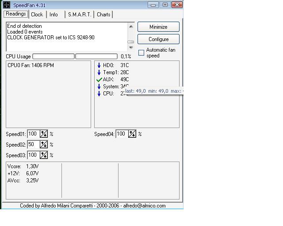The width and height of the screenshot is (283, 226).
Task: Click the '+12V: 6,07V' voltage reading
Action: point(23,173)
